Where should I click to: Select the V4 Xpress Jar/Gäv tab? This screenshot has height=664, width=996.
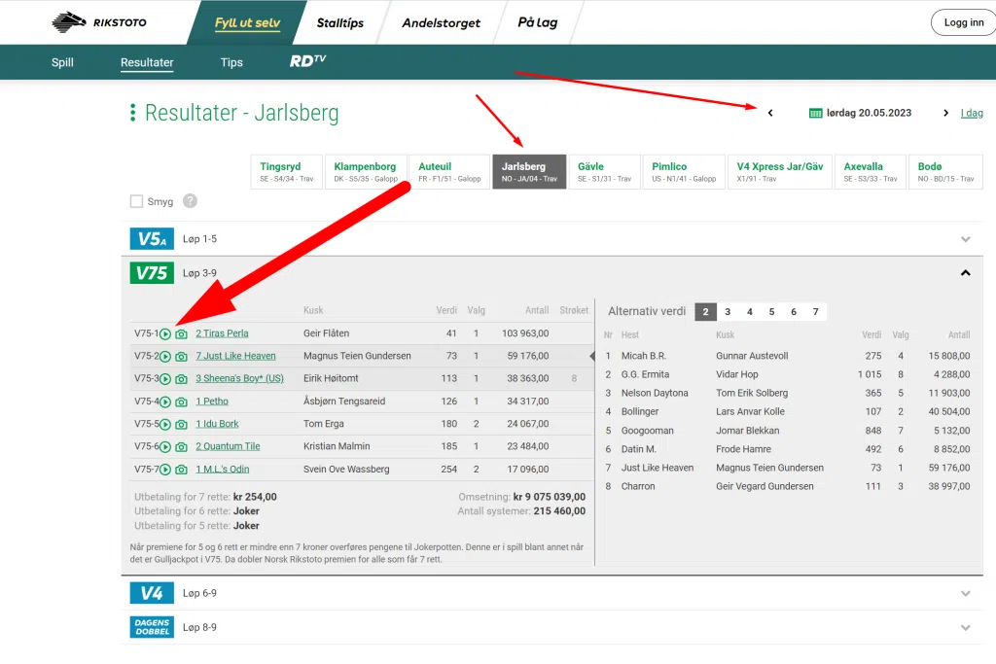click(x=780, y=171)
